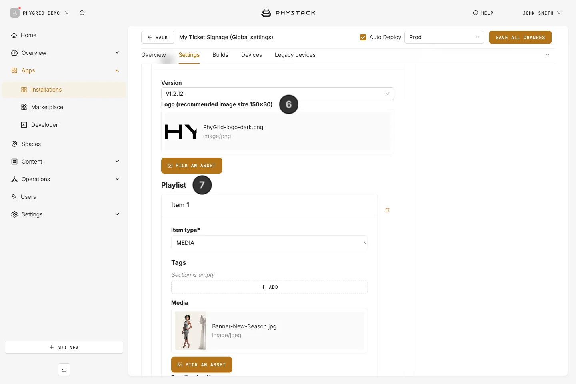Click the Add New button in the sidebar
The image size is (576, 384).
click(x=64, y=347)
